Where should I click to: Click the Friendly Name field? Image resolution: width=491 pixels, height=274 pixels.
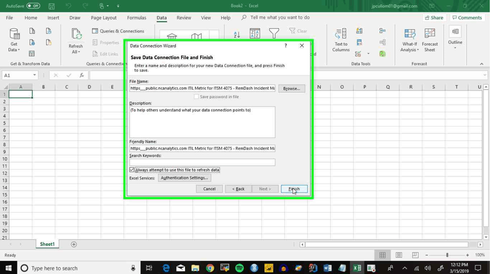pyautogui.click(x=202, y=148)
